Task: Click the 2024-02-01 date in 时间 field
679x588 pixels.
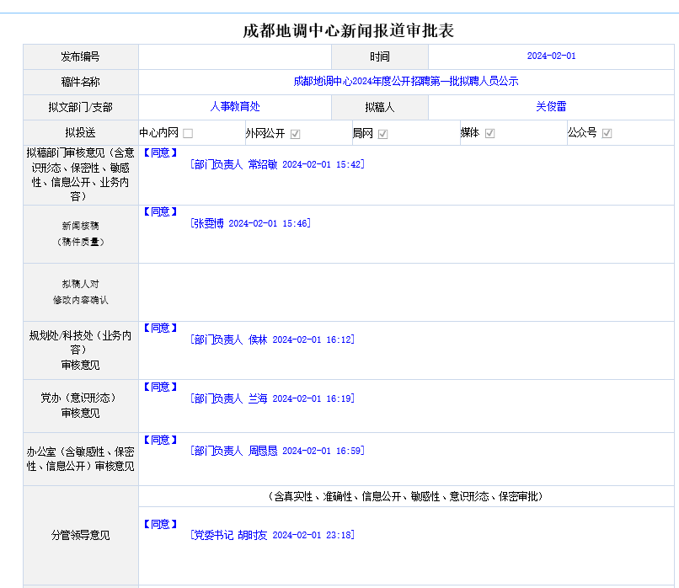Action: coord(551,56)
